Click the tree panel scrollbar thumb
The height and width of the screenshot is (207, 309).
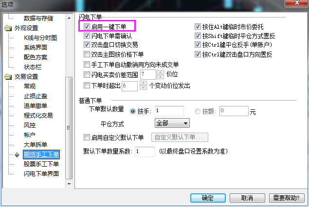(x=69, y=128)
